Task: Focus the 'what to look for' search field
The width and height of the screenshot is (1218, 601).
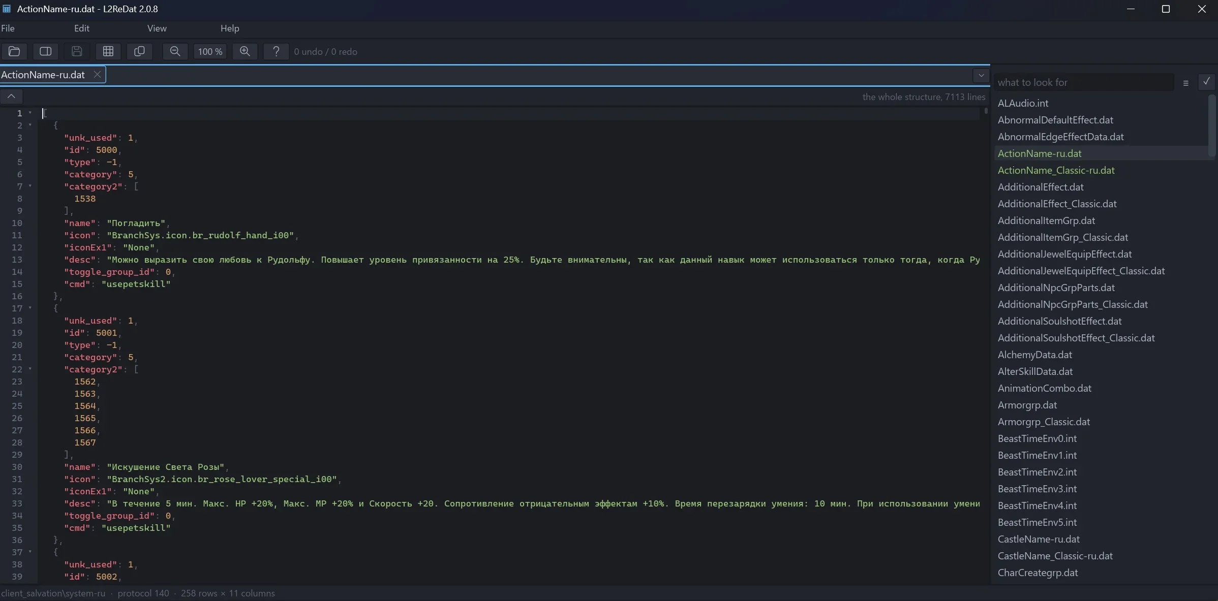Action: [1084, 82]
